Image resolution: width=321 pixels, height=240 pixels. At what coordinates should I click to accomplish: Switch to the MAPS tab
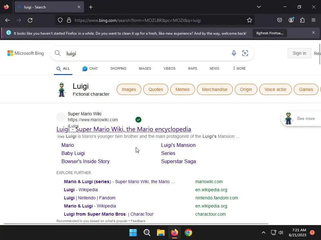pos(193,68)
